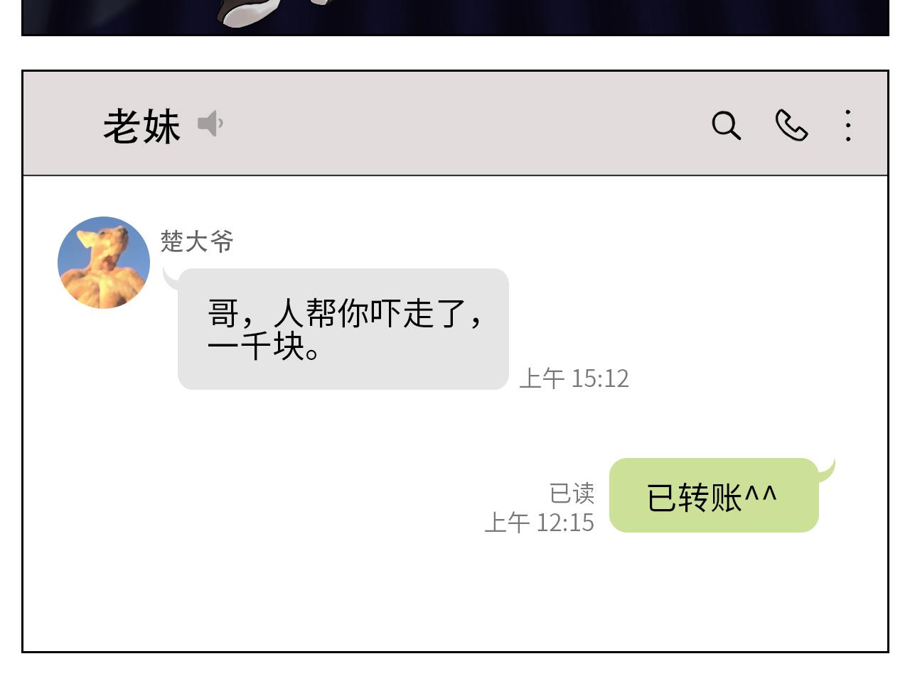
Task: Start a voice call with phone icon
Action: point(791,125)
